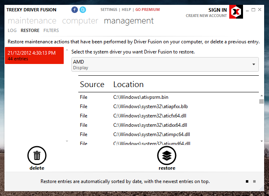Switch to the computer section
Screen dimensions: 269x196
point(80,21)
